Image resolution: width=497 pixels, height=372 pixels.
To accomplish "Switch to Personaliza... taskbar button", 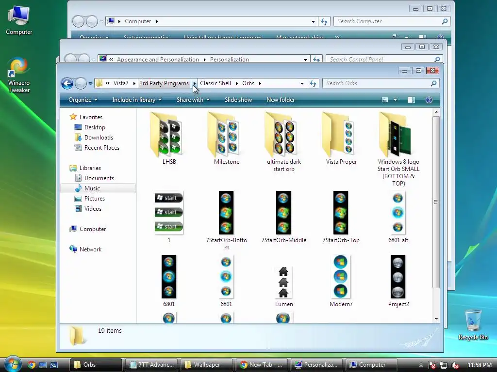I will pos(316,365).
